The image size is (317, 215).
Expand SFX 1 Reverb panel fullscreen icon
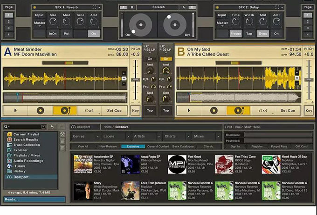[95, 7]
